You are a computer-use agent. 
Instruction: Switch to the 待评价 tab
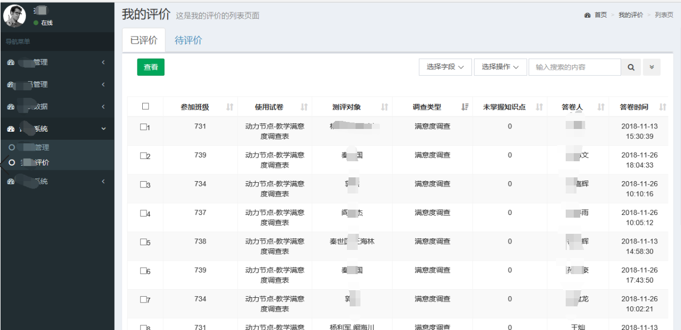pyautogui.click(x=188, y=40)
